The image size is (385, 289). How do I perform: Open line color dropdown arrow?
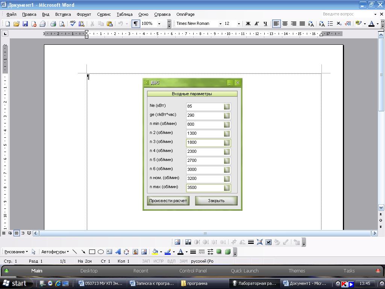tap(174, 252)
